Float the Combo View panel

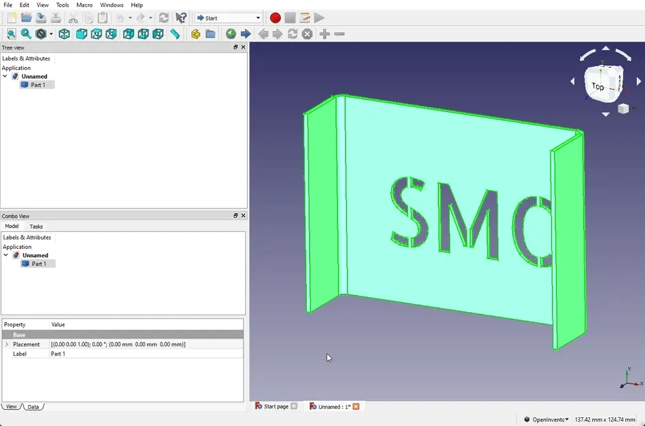pos(236,216)
